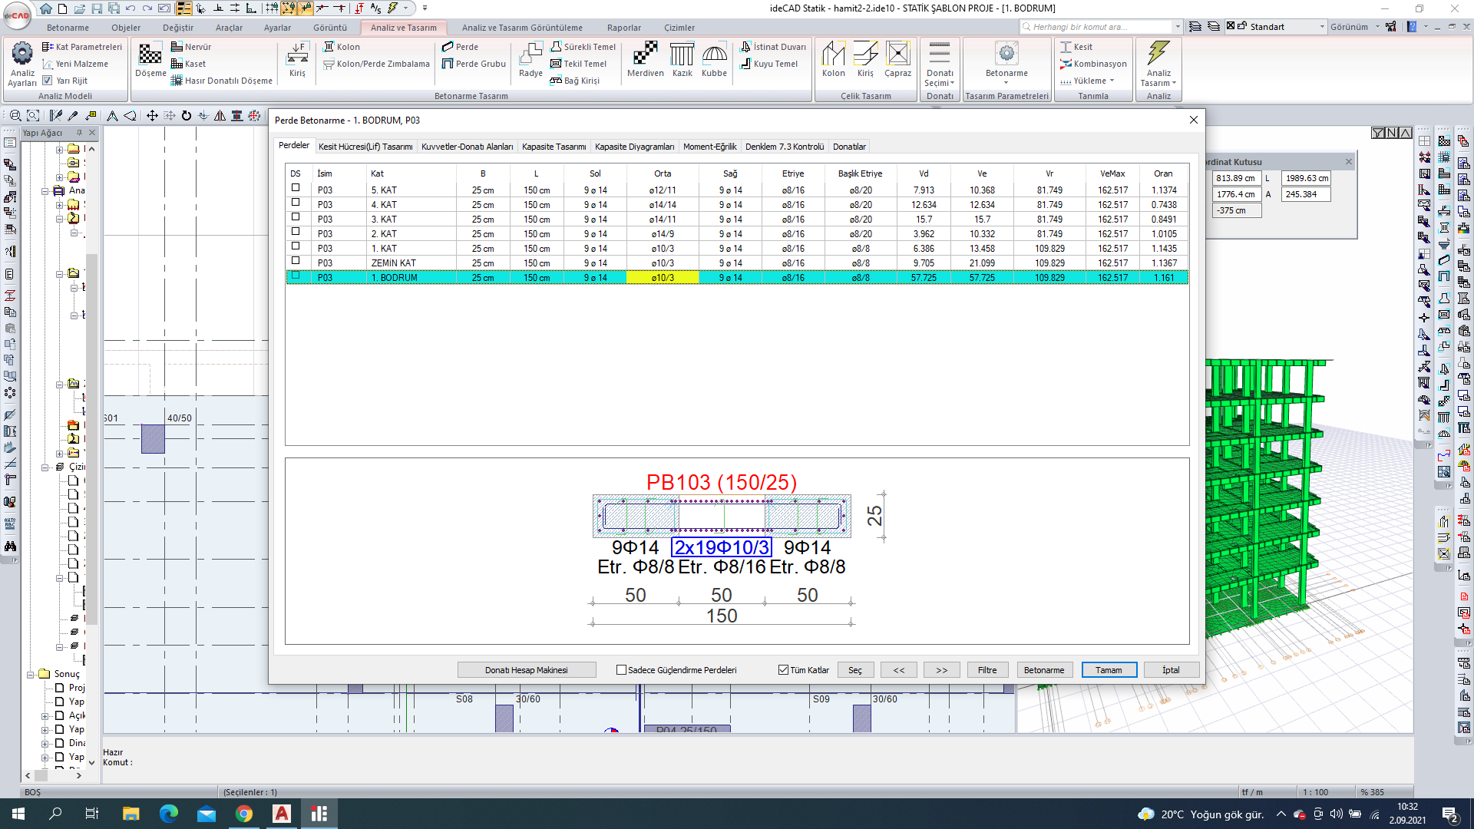1474x829 pixels.
Task: Select the Döşeme slab tool
Action: click(150, 60)
